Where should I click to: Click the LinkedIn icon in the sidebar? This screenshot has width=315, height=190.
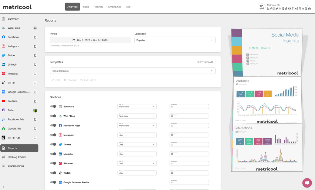pyautogui.click(x=3, y=64)
